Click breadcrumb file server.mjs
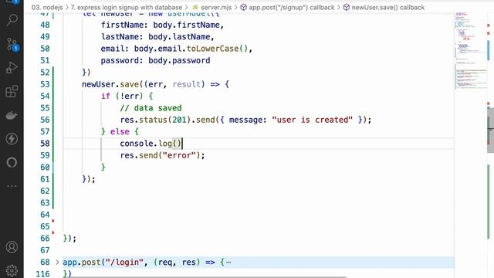The height and width of the screenshot is (278, 494). (x=211, y=7)
